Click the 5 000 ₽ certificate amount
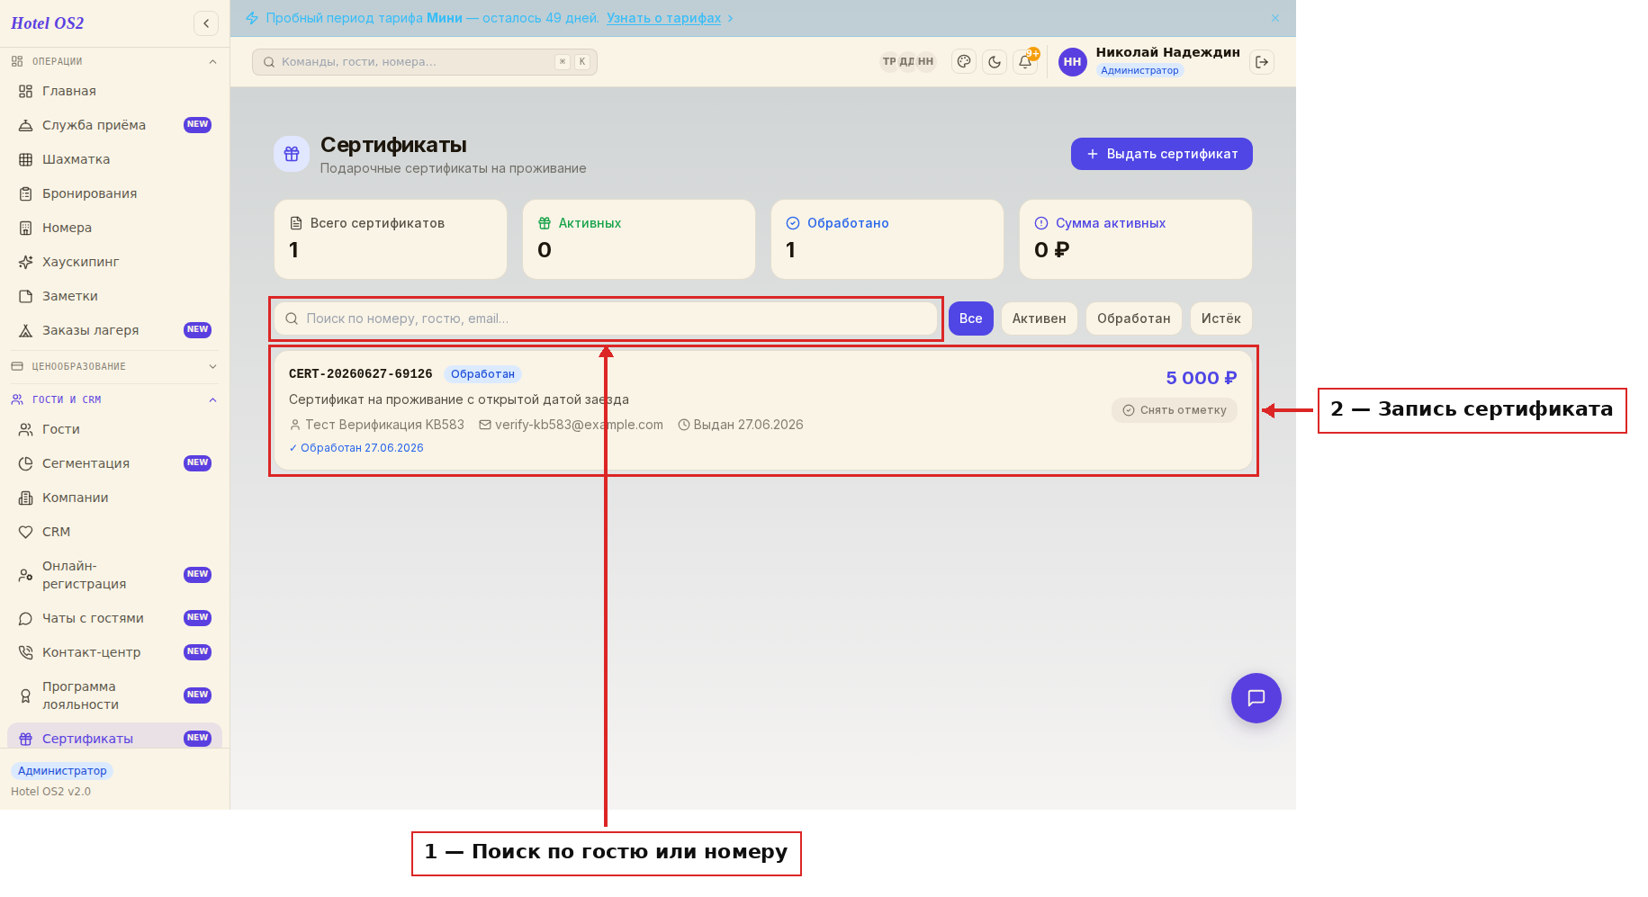The height and width of the screenshot is (897, 1648). click(x=1202, y=378)
